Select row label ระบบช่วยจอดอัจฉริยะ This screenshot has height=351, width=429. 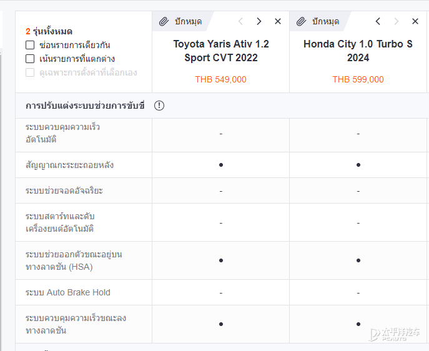click(64, 190)
